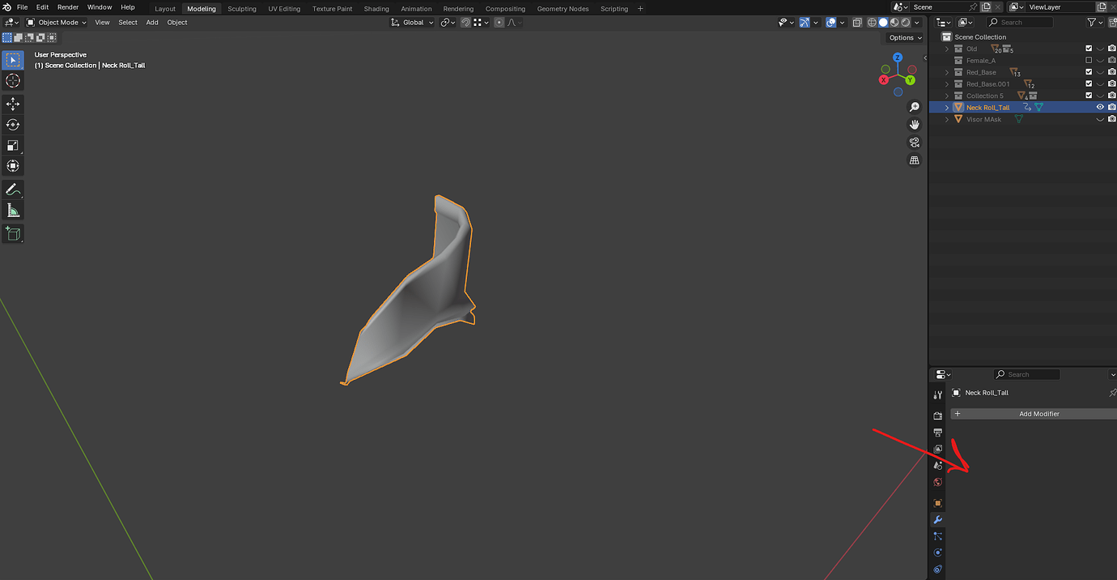Image resolution: width=1117 pixels, height=580 pixels.
Task: Open the Object properties tab
Action: (937, 503)
